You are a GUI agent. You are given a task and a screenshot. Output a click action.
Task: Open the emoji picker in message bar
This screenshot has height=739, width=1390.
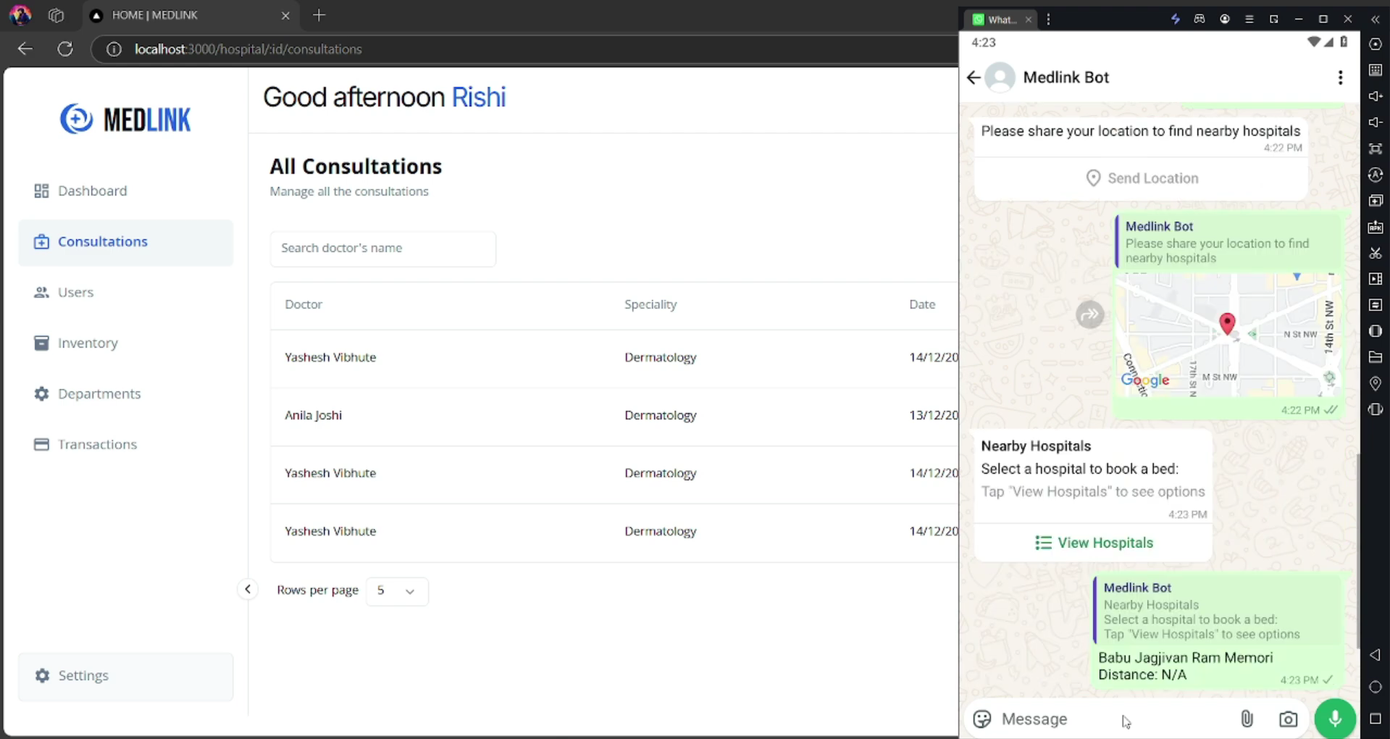click(982, 719)
